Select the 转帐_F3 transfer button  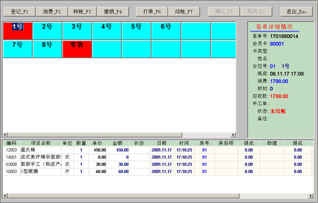[x=82, y=12]
